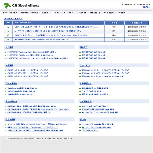The image size is (153, 153).
Task: Open 新着情報 in the top navigation bar
Action: (24, 13)
